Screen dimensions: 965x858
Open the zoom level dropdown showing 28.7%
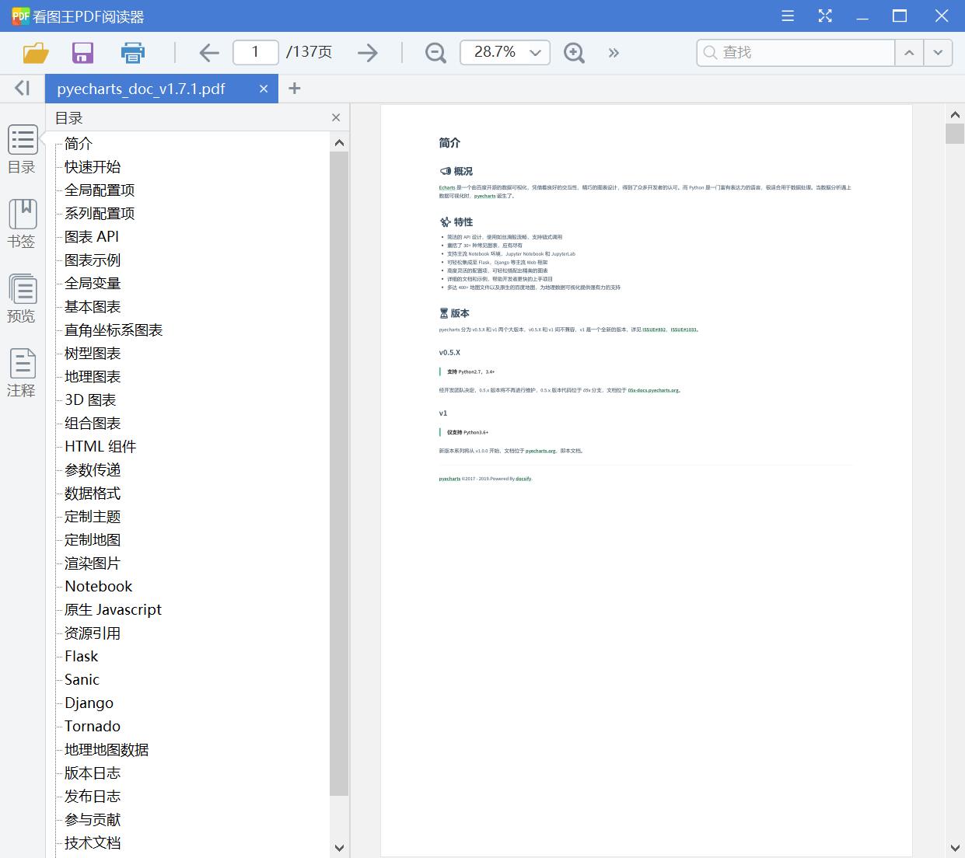[505, 52]
